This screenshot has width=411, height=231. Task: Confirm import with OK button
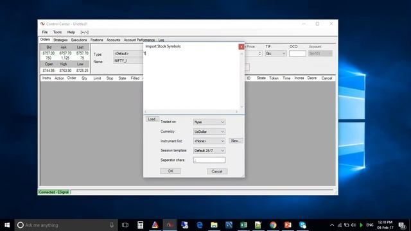tap(170, 171)
